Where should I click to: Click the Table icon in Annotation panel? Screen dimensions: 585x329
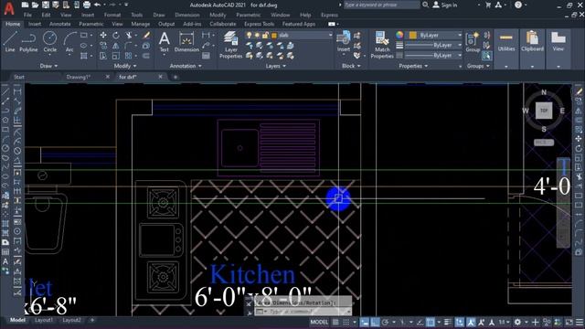(206, 56)
